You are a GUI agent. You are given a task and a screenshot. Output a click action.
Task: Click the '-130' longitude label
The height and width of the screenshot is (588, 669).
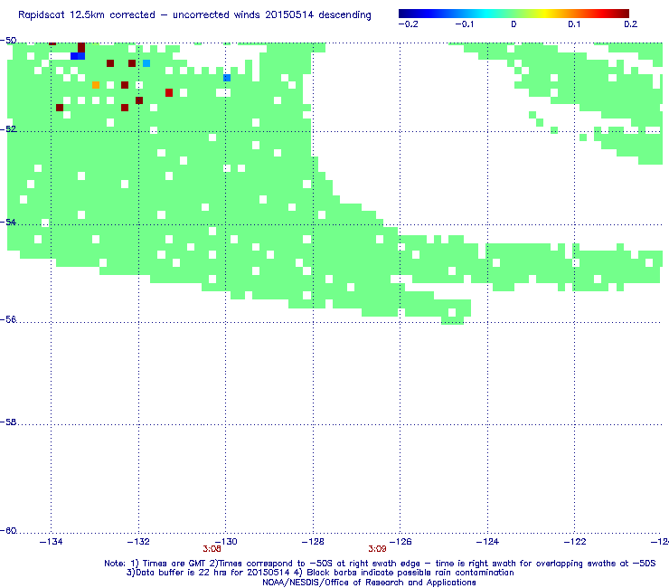226,542
